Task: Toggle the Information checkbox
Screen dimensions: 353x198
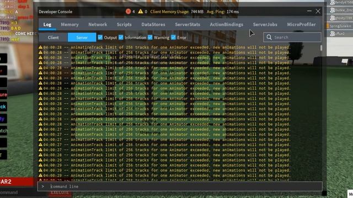Action: coord(121,37)
